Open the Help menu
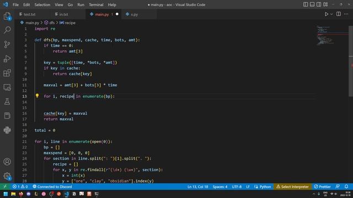This screenshot has height=198, width=353. pos(112,4)
